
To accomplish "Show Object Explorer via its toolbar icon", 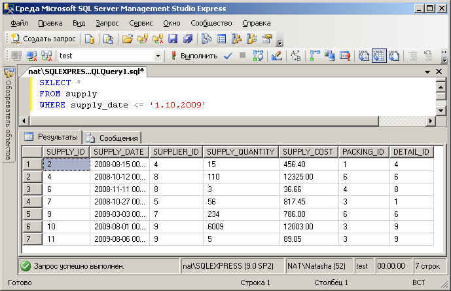I will click(x=236, y=39).
